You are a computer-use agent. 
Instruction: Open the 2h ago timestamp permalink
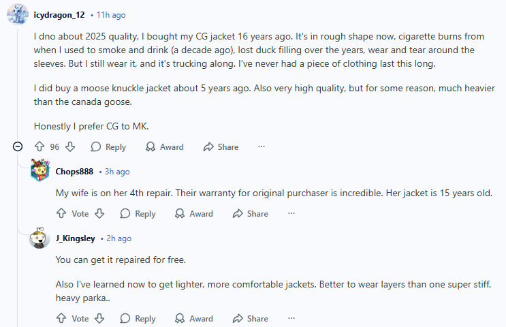click(118, 238)
